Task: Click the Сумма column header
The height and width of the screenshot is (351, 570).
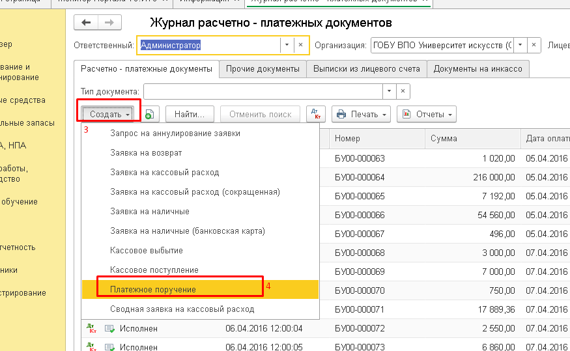Action: click(444, 138)
